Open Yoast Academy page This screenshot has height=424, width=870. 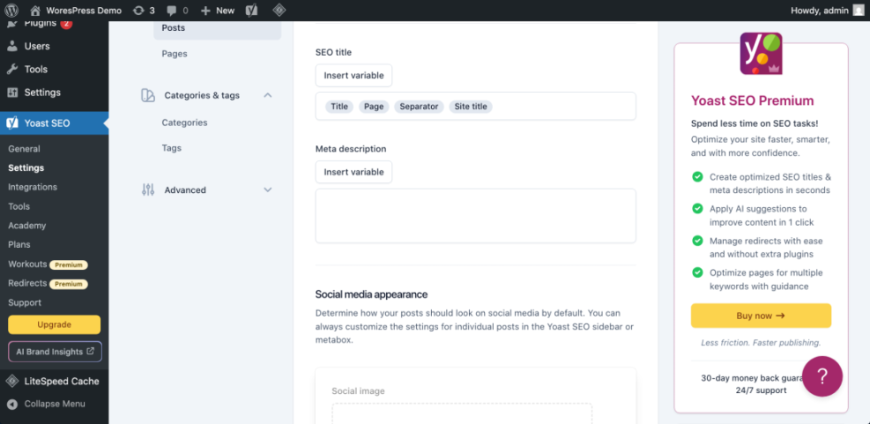point(26,226)
